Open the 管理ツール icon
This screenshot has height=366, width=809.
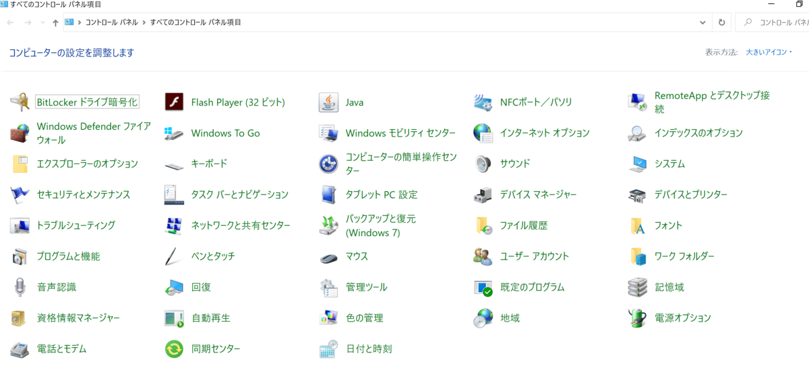pyautogui.click(x=328, y=287)
